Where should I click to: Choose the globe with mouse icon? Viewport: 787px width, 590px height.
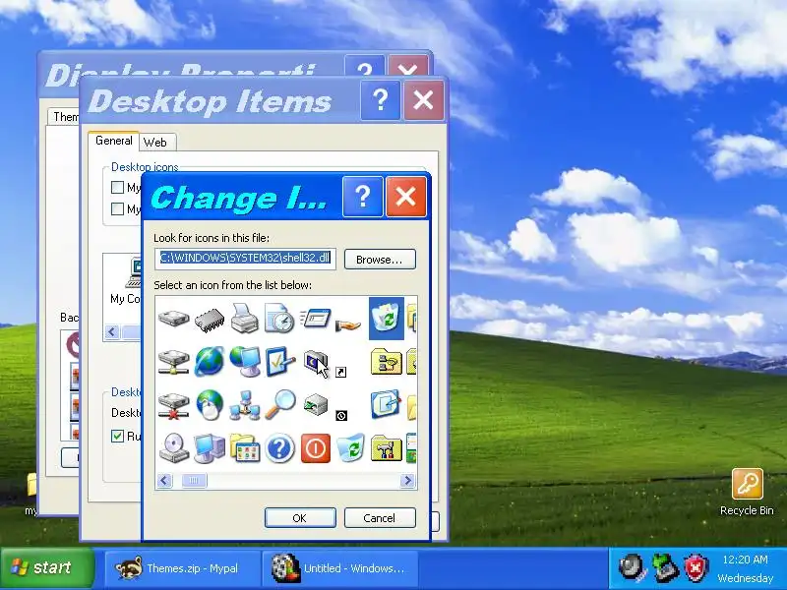210,404
